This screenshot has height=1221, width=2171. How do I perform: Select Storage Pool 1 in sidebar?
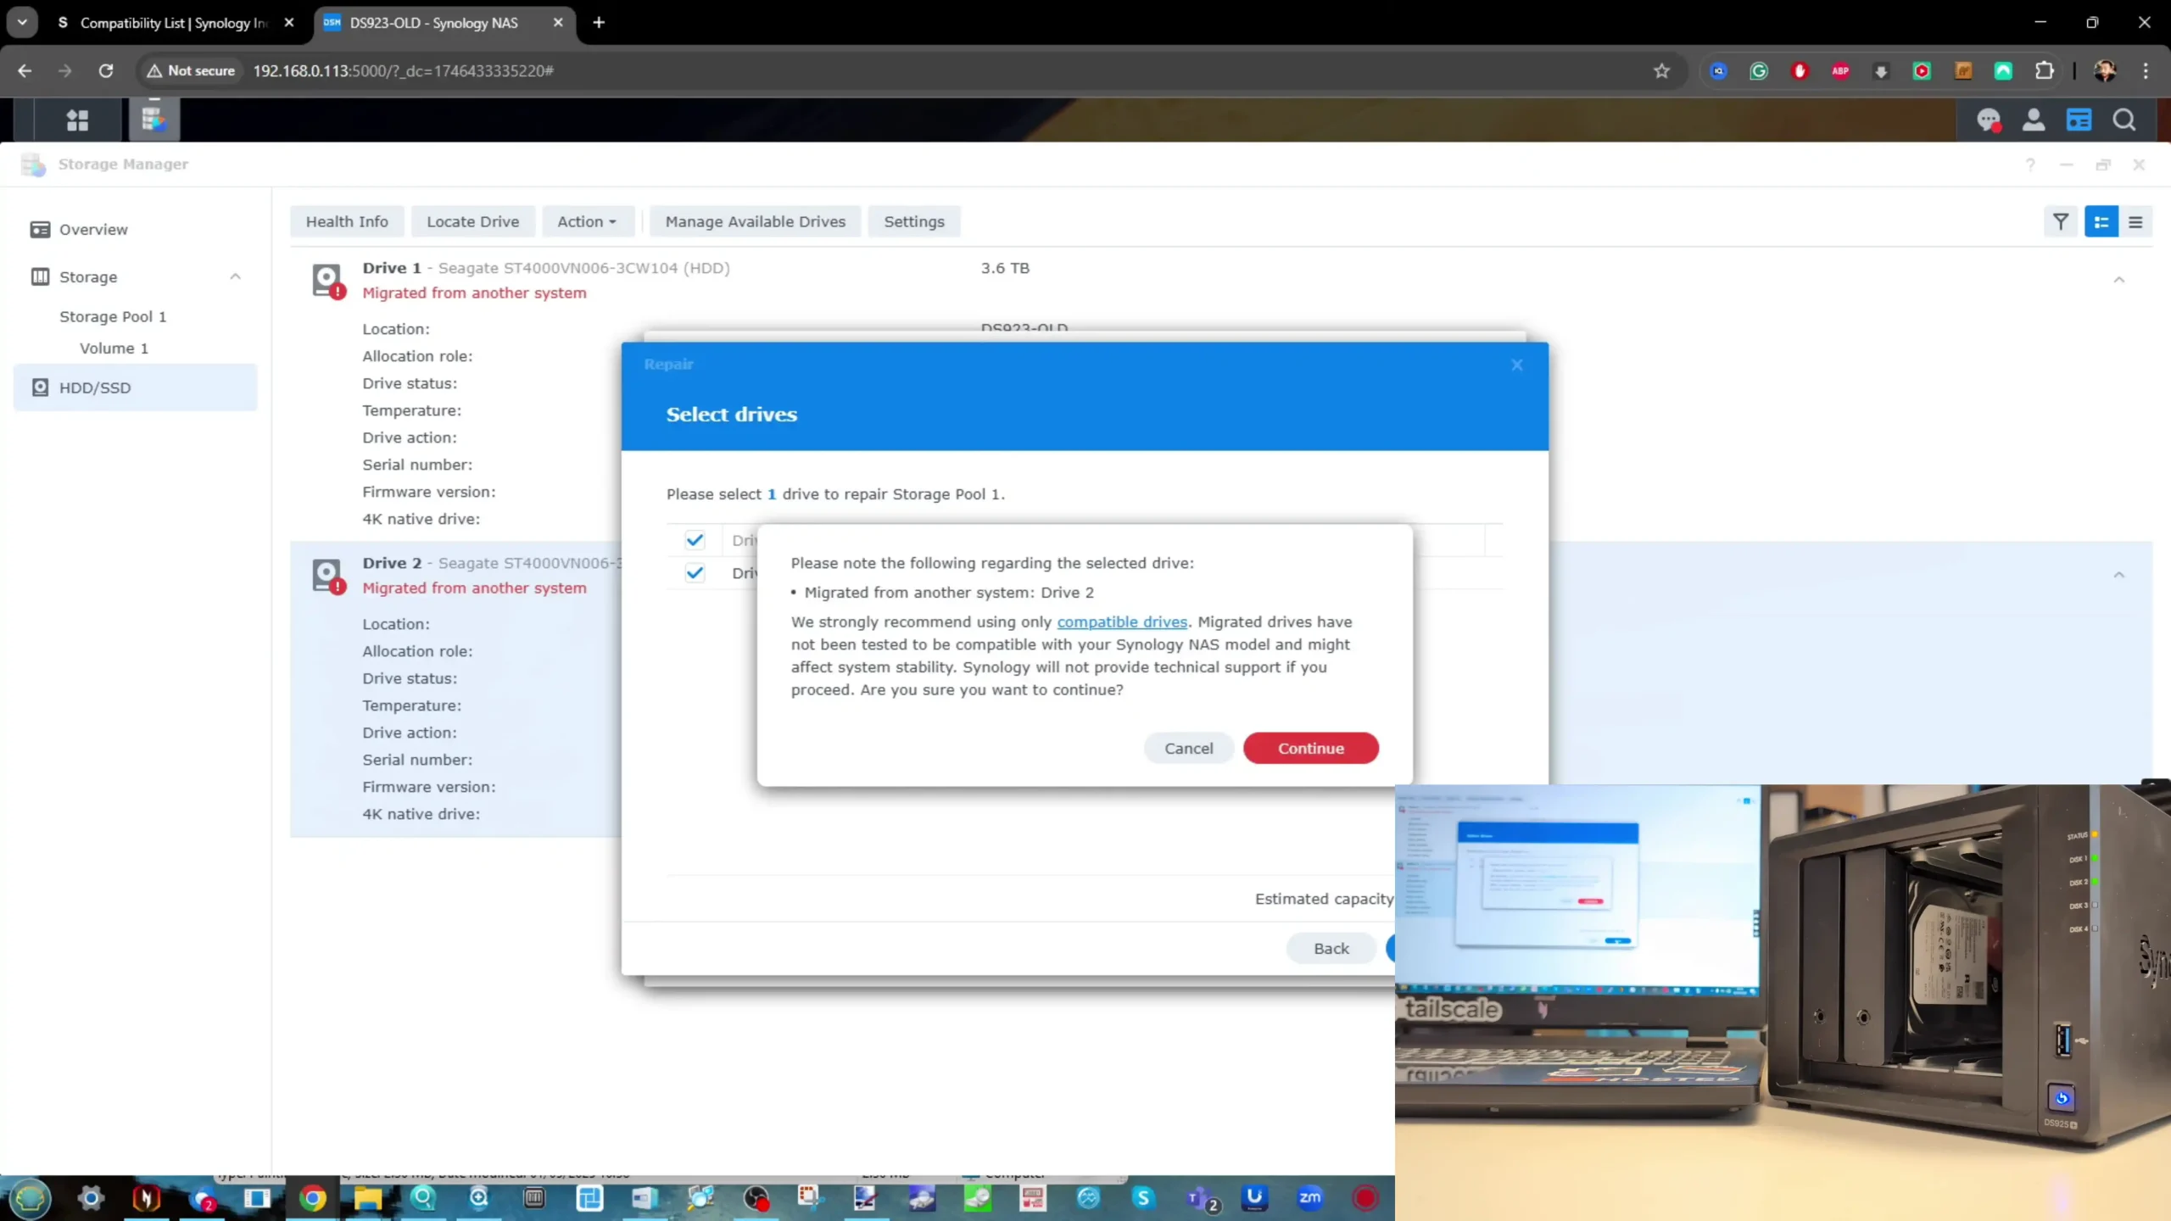[113, 316]
